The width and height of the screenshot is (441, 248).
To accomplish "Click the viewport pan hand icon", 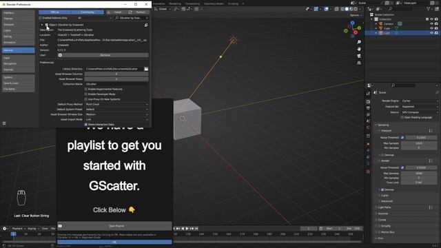I will click(x=359, y=49).
